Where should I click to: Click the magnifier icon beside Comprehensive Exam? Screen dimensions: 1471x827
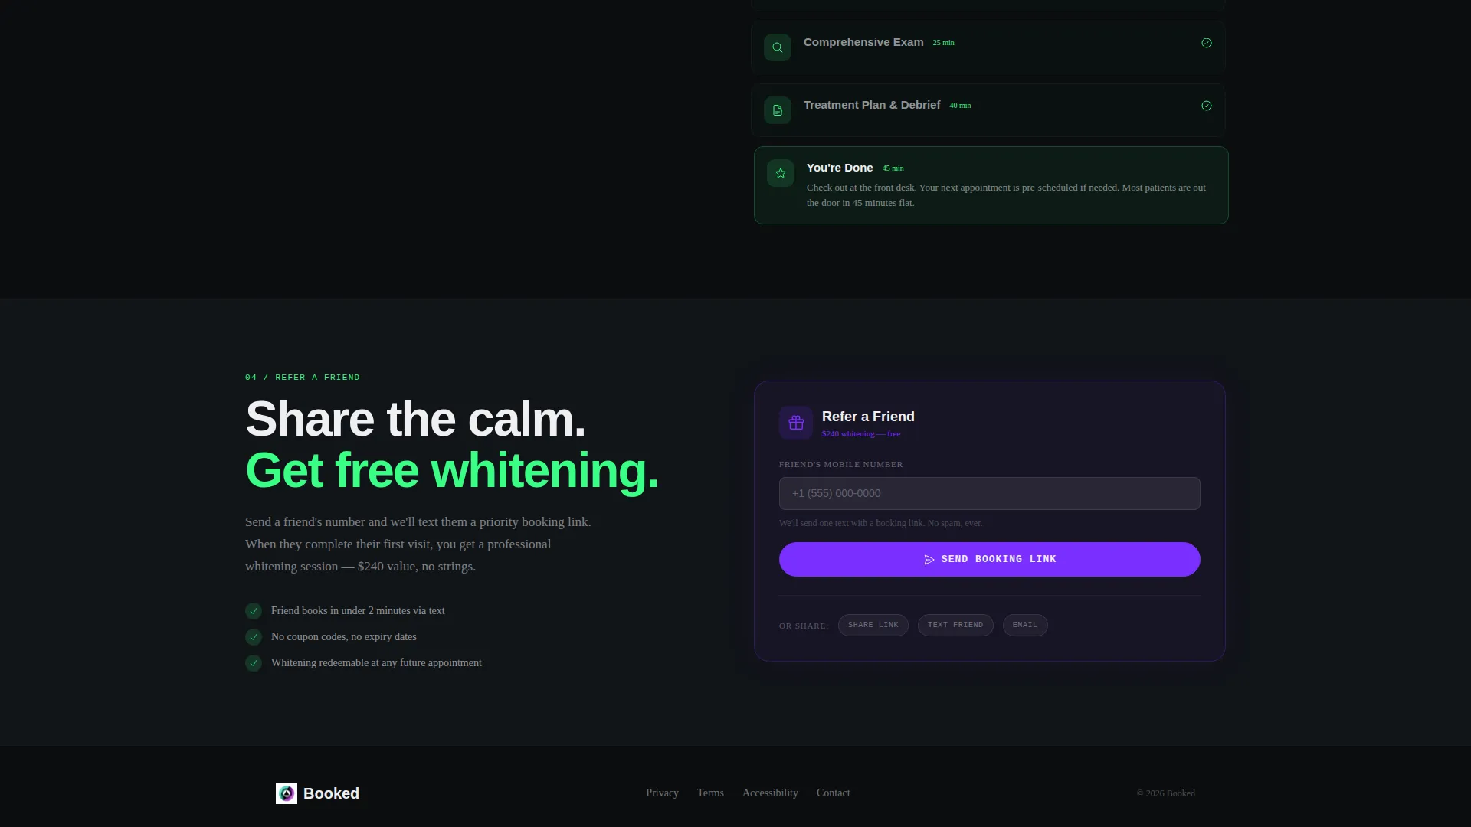pyautogui.click(x=777, y=47)
